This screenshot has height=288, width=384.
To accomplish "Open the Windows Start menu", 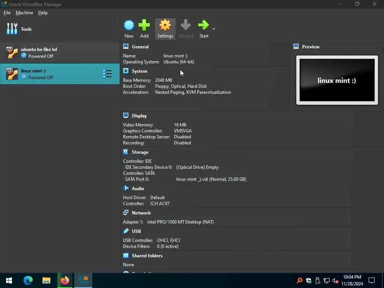I will [9, 280].
